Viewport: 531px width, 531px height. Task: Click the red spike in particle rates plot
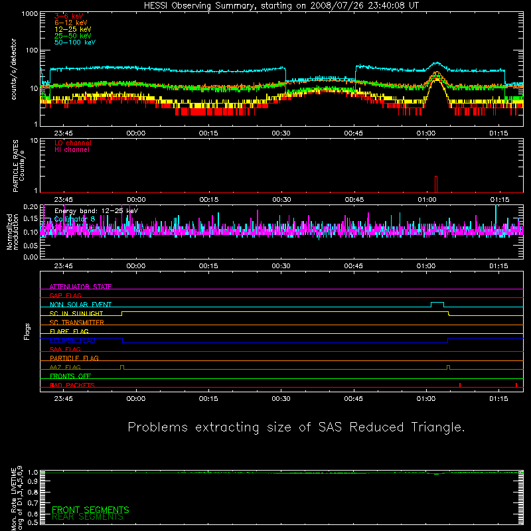tap(436, 185)
